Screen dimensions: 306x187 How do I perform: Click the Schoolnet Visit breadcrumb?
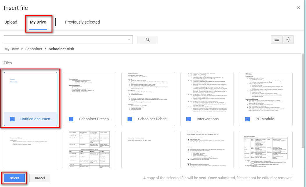pyautogui.click(x=61, y=49)
